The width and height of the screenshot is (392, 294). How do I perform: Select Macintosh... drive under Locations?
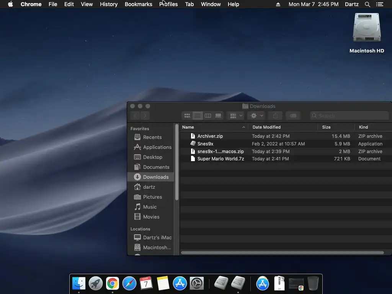pos(151,248)
